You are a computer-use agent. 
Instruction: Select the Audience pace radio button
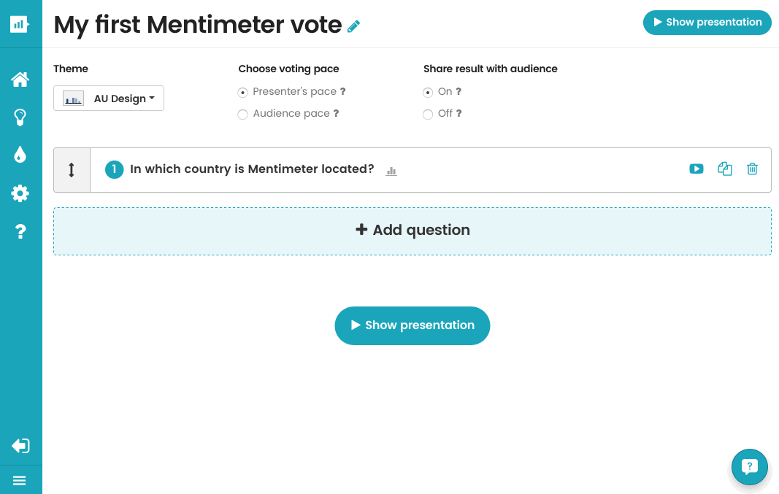click(243, 115)
